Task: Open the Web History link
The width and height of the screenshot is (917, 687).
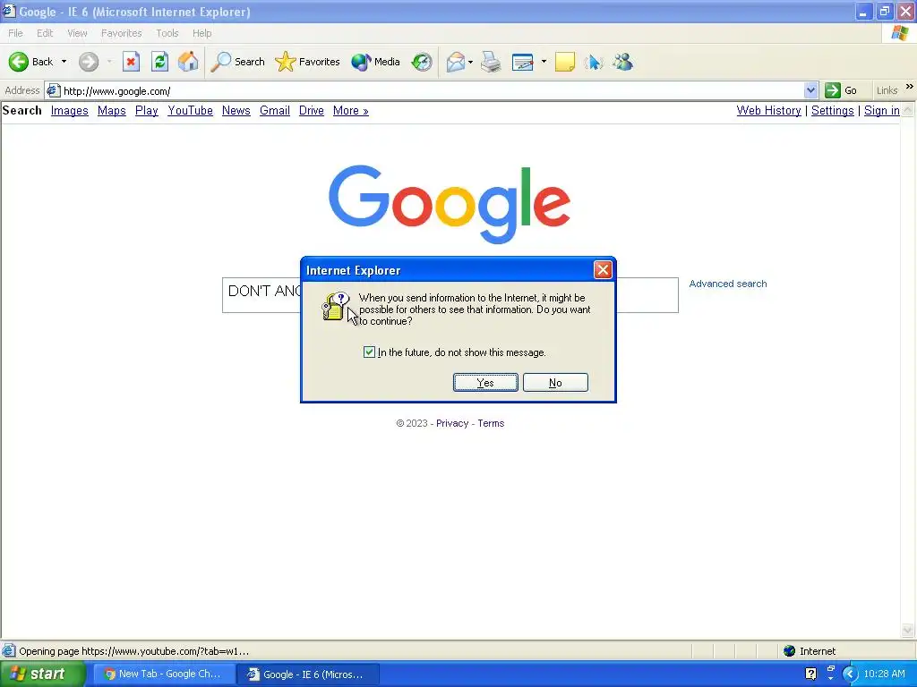Action: [x=768, y=110]
